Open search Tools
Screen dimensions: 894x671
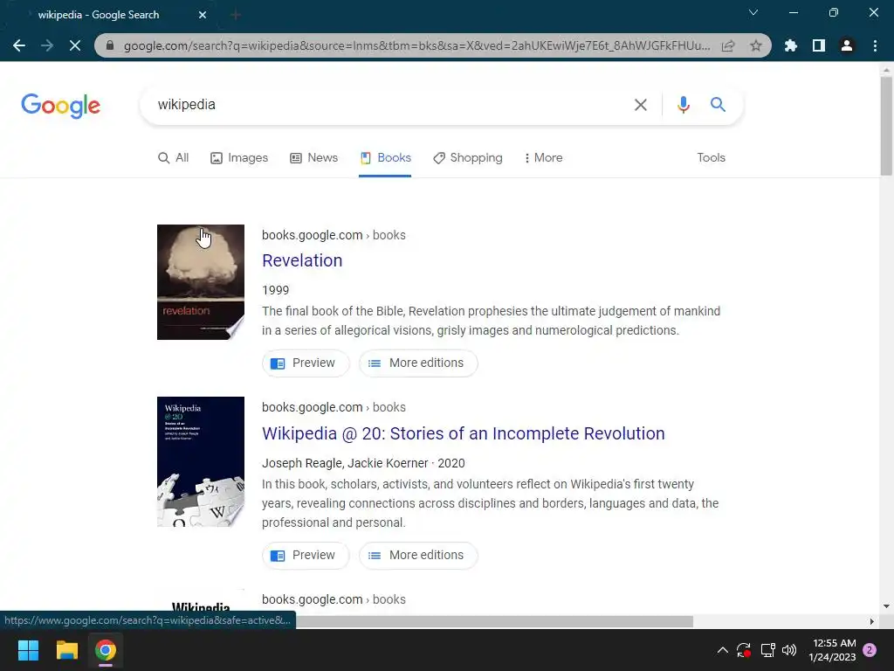coord(711,157)
